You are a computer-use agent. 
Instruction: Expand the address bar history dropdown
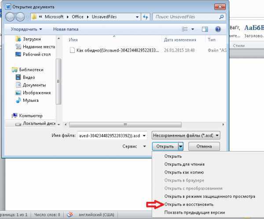(137, 17)
